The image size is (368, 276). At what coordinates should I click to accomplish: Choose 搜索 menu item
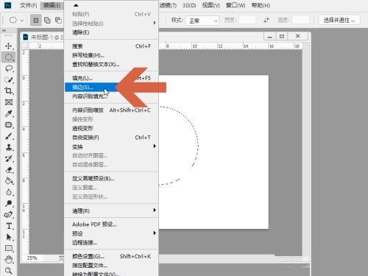111,46
